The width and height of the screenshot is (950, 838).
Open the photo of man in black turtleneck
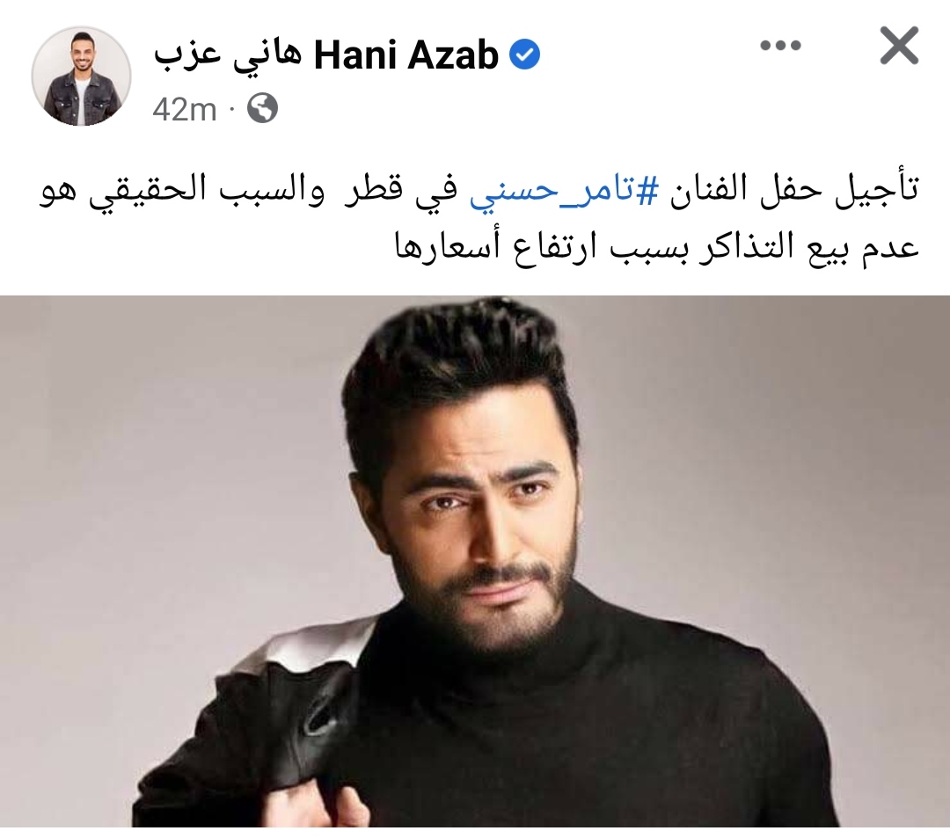475,561
